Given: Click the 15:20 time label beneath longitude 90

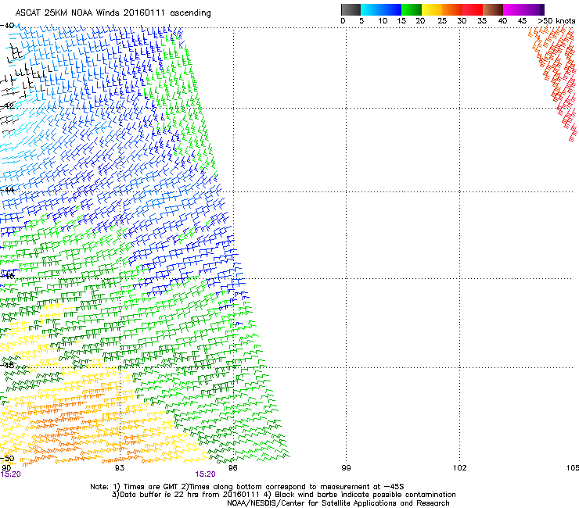Looking at the screenshot, I should [x=11, y=474].
